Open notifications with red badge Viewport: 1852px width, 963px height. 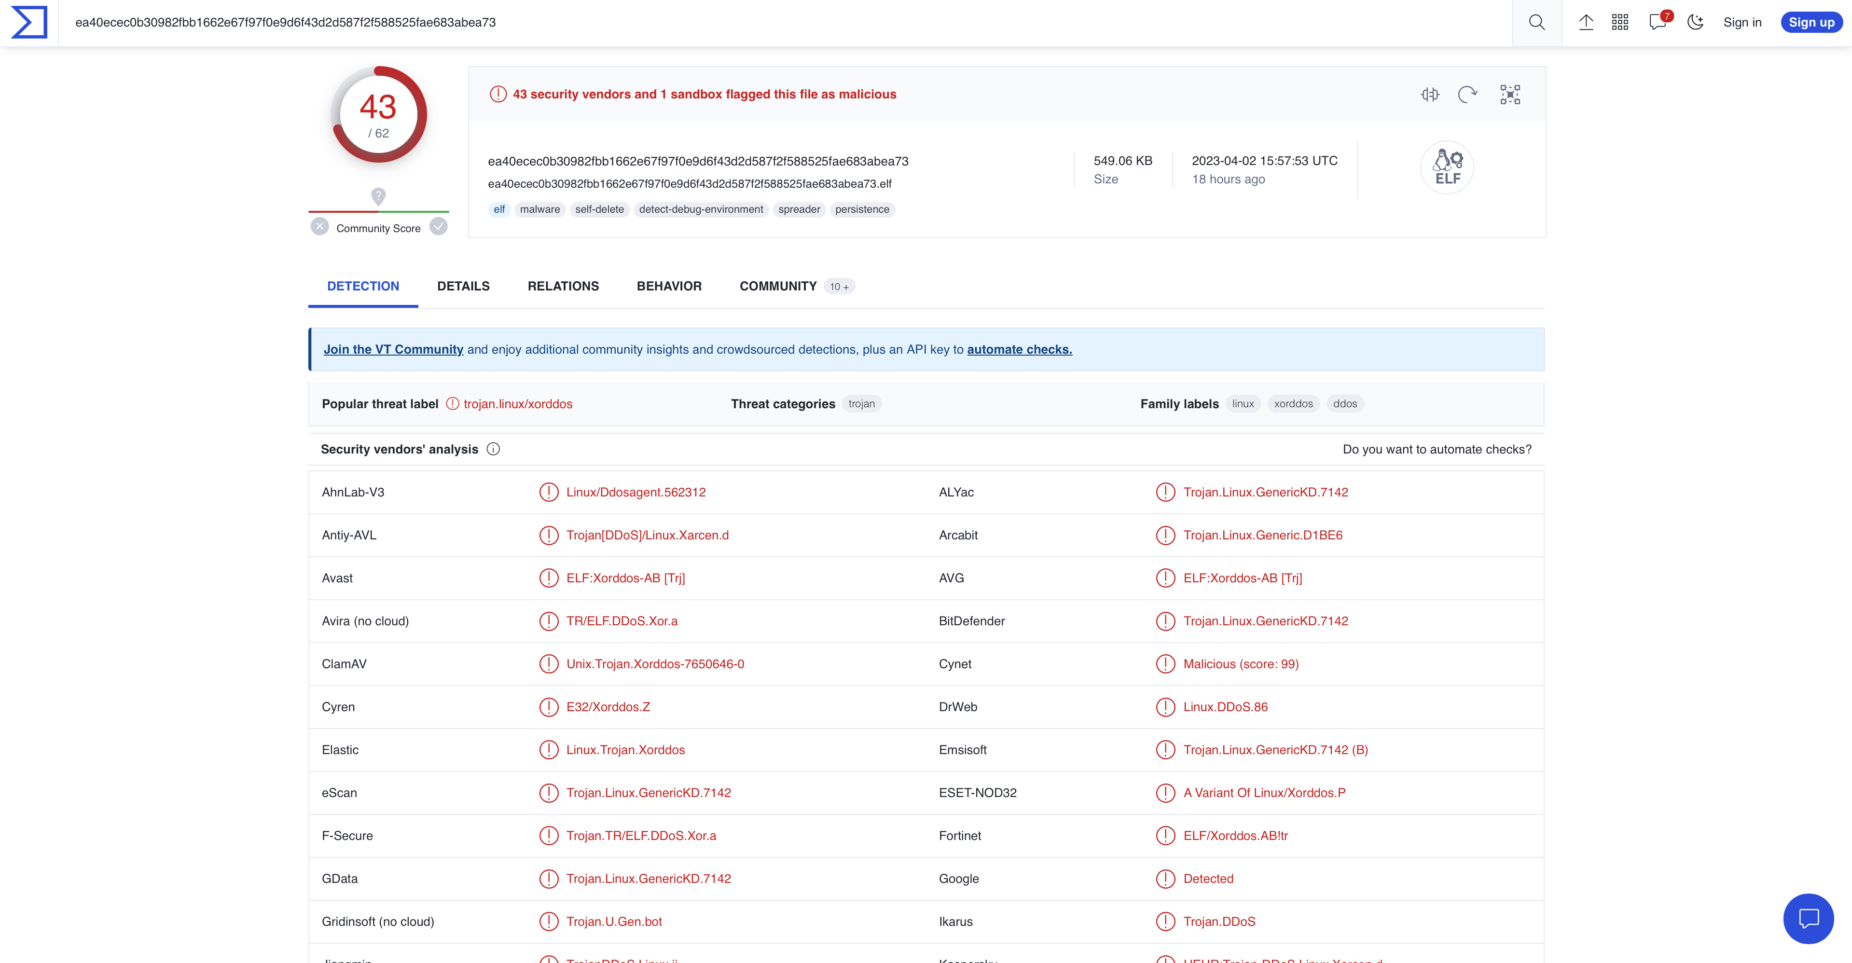(x=1658, y=22)
